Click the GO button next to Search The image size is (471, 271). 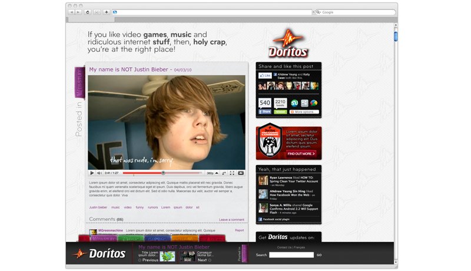point(319,255)
